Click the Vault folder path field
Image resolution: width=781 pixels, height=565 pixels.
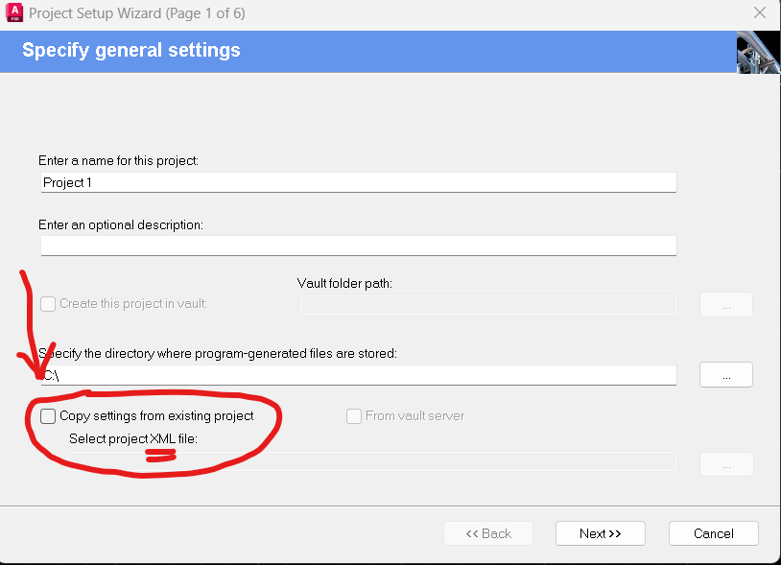point(487,305)
